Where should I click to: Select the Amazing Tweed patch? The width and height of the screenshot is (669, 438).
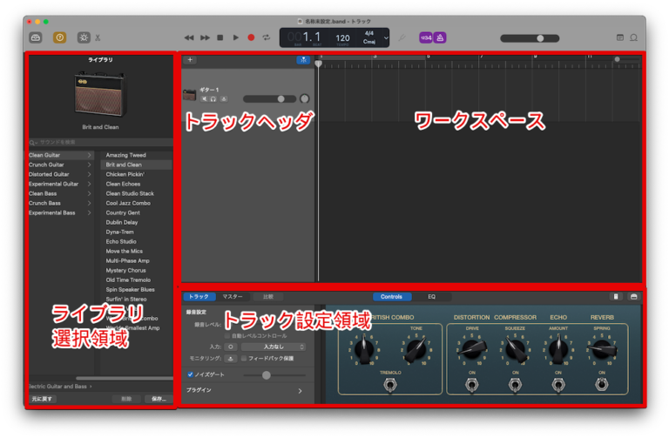click(125, 155)
